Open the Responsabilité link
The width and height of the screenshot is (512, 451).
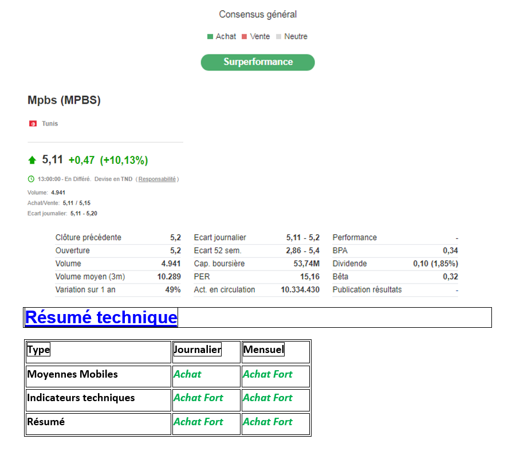tap(157, 179)
